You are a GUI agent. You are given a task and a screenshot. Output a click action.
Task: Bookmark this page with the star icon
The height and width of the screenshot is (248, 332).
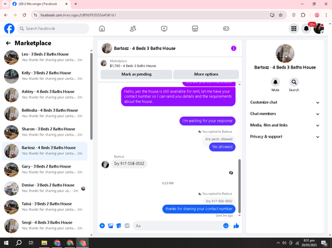tap(281, 15)
